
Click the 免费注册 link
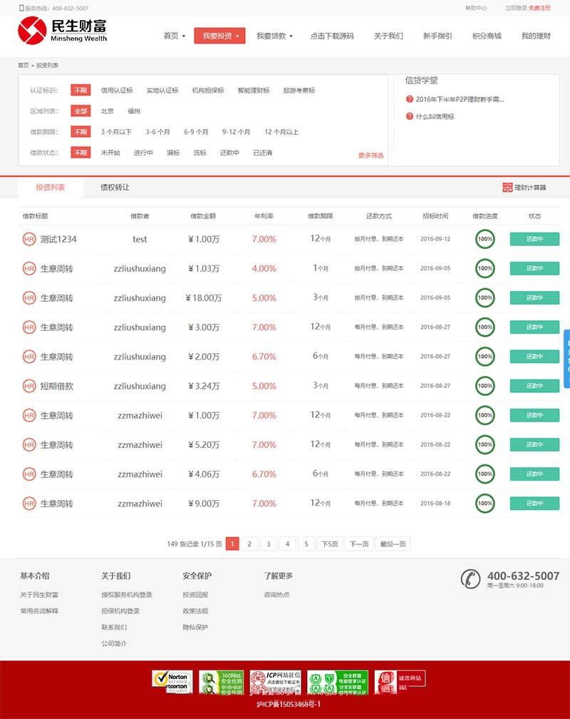tap(539, 9)
